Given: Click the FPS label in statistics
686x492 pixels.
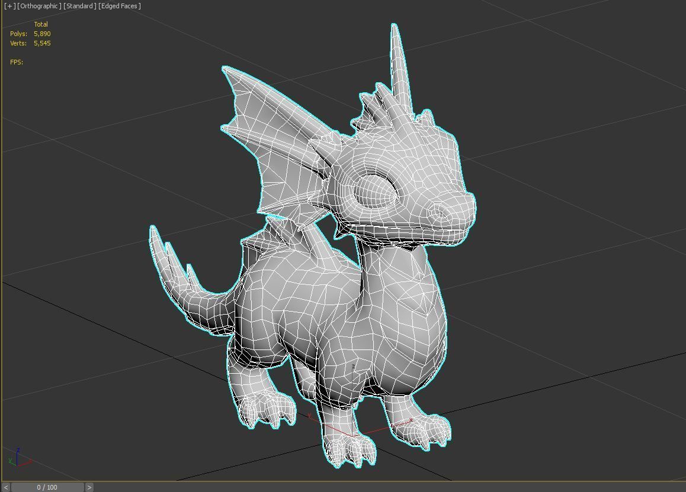Looking at the screenshot, I should [17, 62].
